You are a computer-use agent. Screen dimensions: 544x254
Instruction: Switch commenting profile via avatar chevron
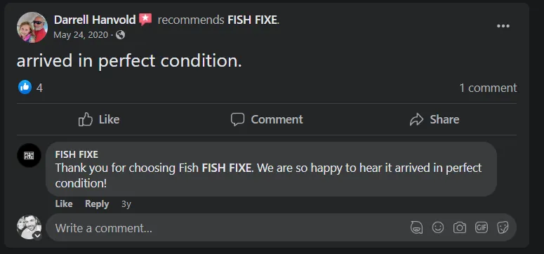[x=37, y=236]
